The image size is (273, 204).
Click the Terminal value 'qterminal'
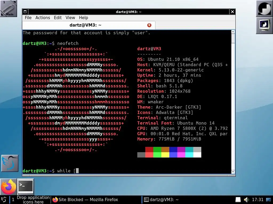[x=176, y=118]
